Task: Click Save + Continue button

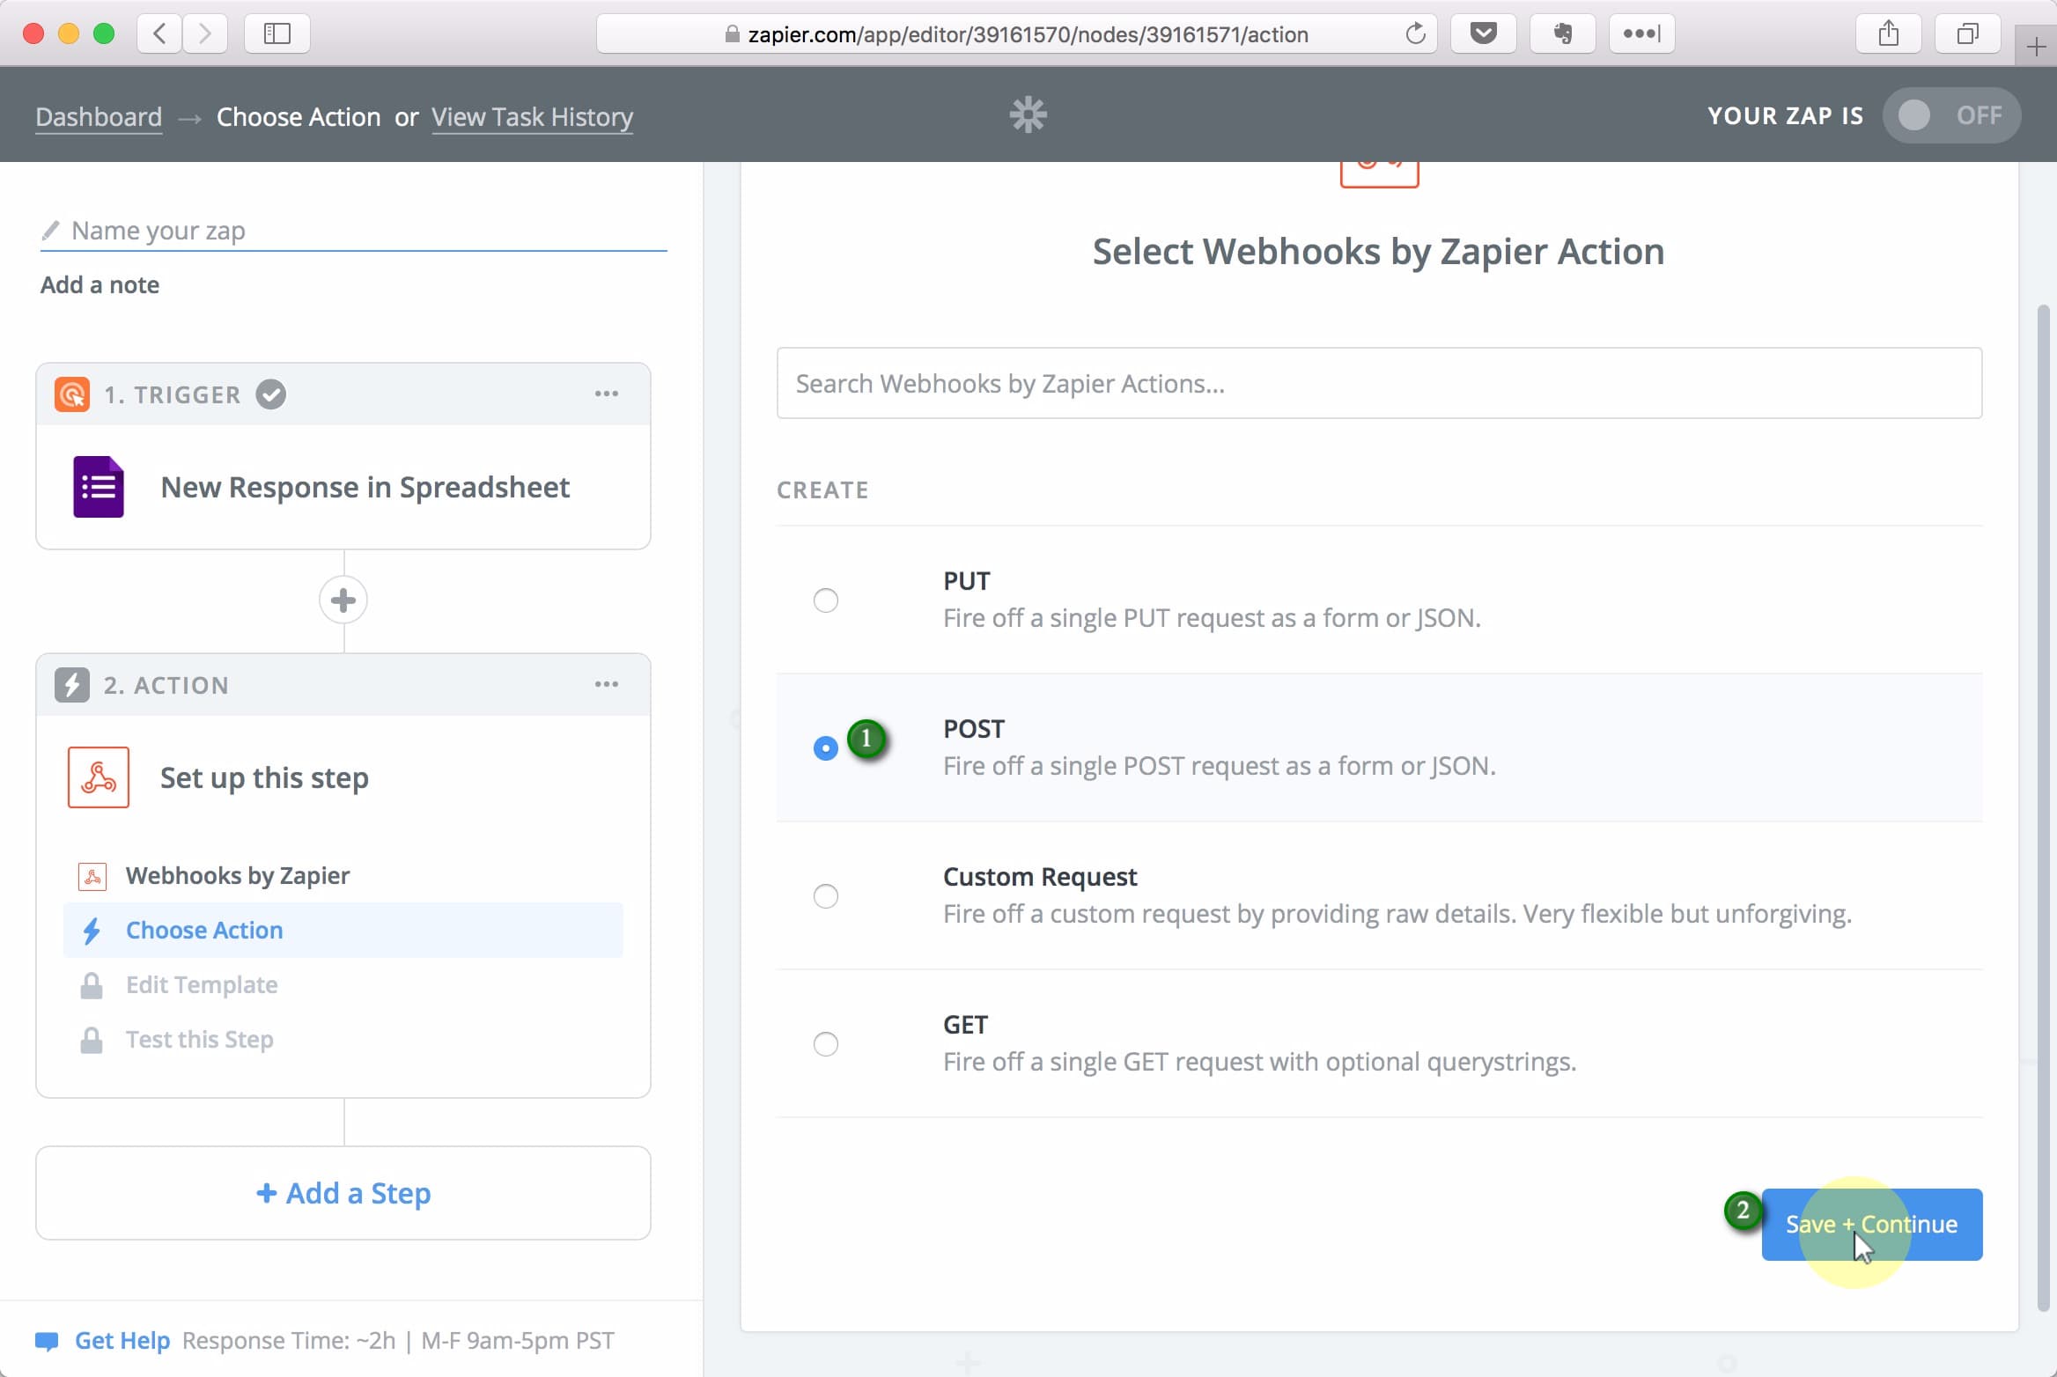Action: pyautogui.click(x=1871, y=1223)
